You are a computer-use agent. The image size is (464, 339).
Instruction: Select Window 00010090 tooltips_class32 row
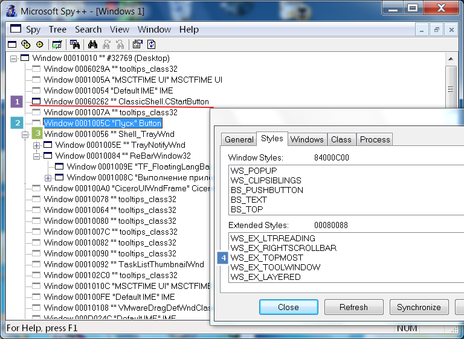pyautogui.click(x=110, y=253)
